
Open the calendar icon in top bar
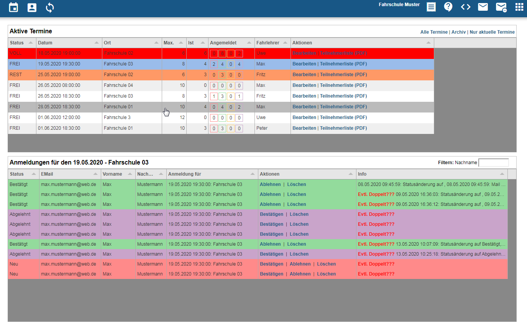pos(13,7)
